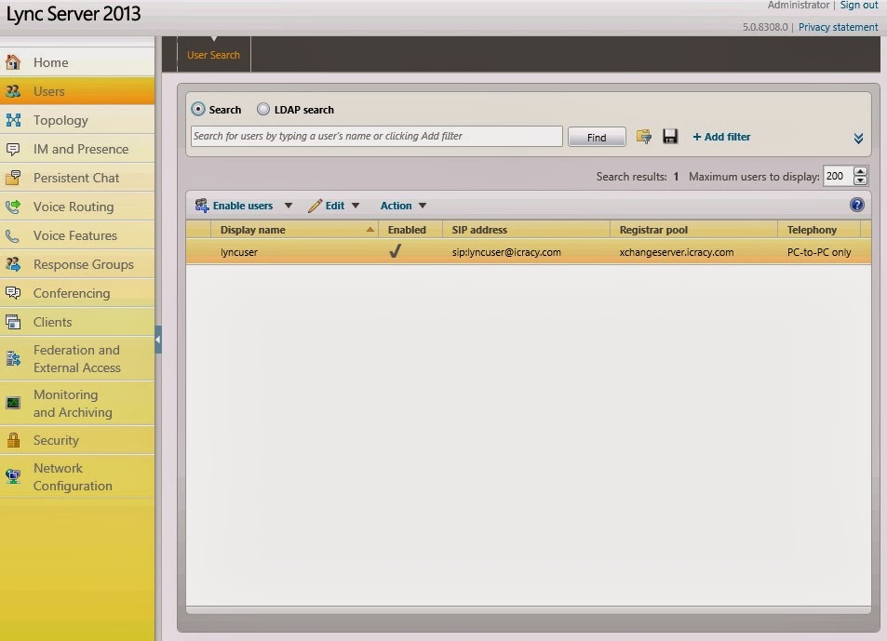Save the query with floppy disk icon
The image size is (887, 641).
(x=670, y=136)
